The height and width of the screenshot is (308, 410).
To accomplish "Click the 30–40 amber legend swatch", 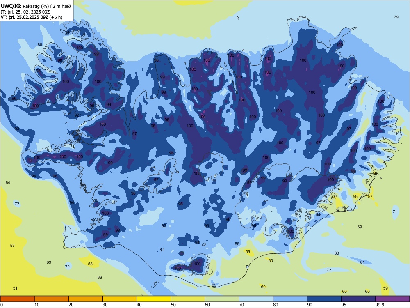I will click(x=120, y=299).
